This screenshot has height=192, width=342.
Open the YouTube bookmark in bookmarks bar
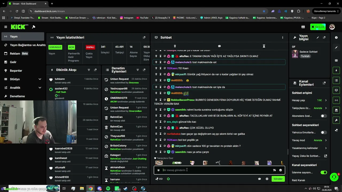pyautogui.click(x=142, y=18)
